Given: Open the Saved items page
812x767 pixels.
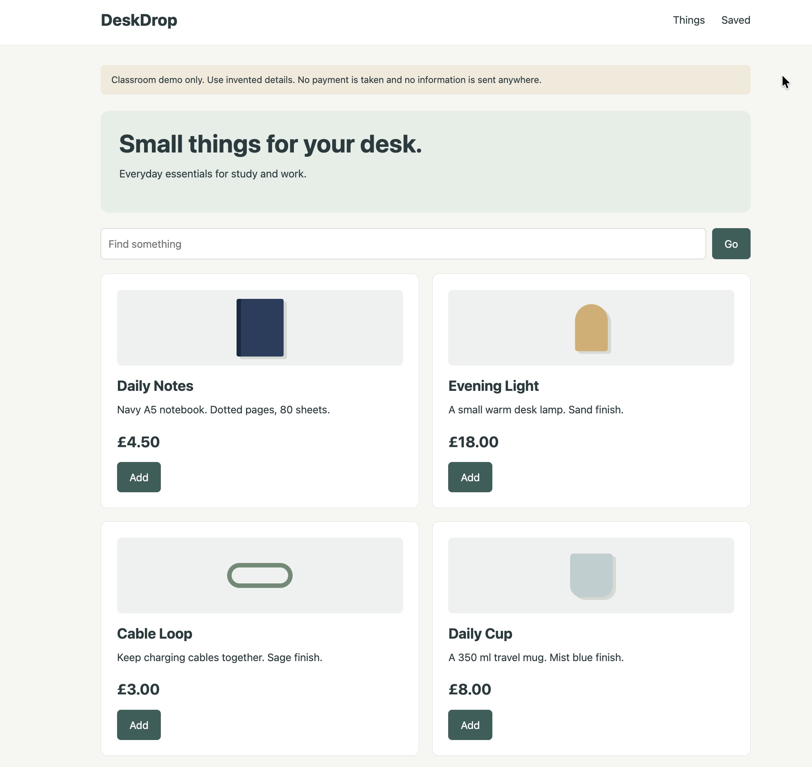Looking at the screenshot, I should click(x=735, y=20).
